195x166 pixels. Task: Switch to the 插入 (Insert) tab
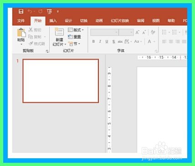tap(53, 20)
